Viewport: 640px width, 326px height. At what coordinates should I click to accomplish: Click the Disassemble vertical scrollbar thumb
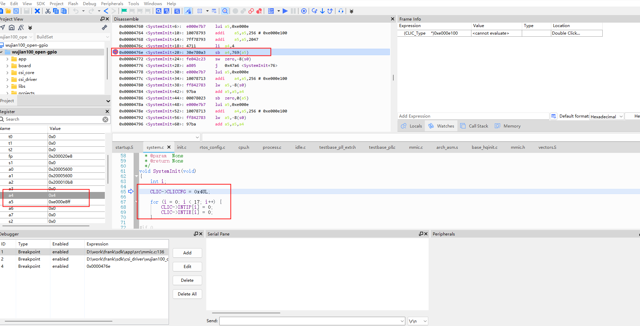[393, 78]
